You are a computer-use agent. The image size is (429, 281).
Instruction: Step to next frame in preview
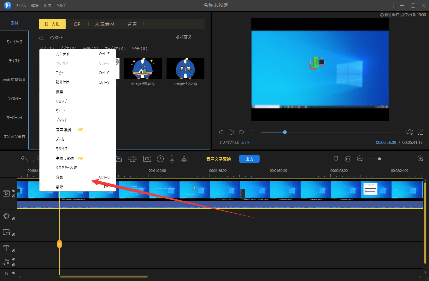[242, 132]
